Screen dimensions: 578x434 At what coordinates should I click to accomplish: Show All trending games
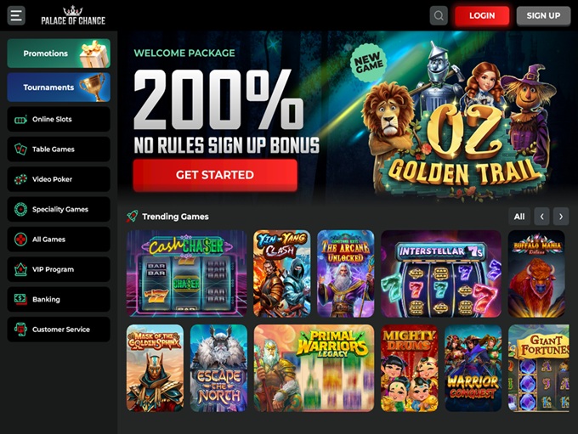[519, 217]
